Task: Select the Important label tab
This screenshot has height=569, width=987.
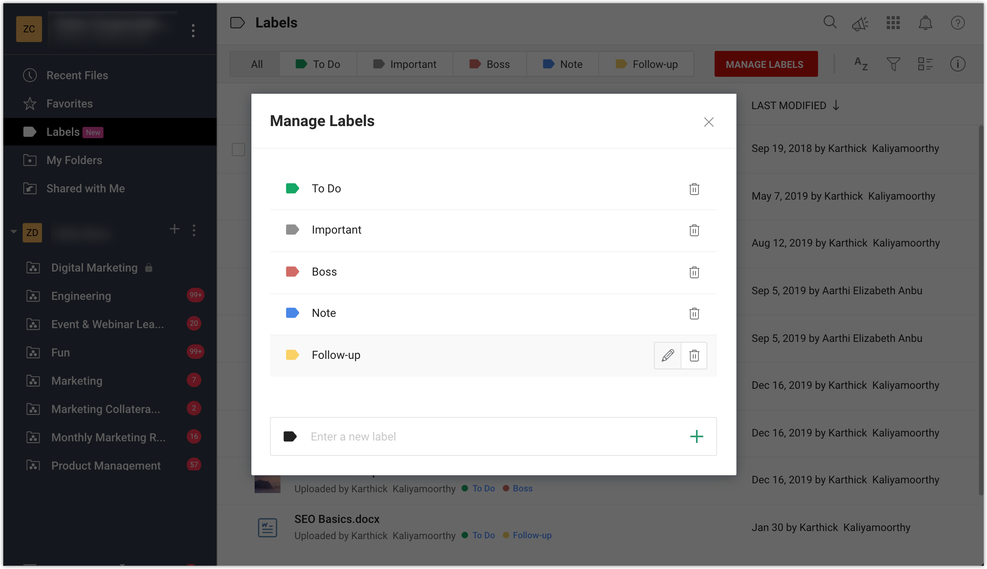Action: (x=405, y=64)
